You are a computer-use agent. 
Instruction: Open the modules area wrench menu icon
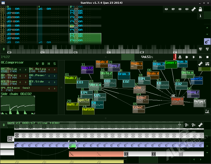coord(200,64)
